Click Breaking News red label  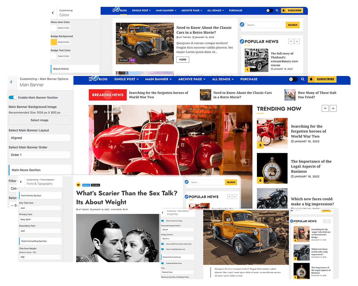[108, 95]
